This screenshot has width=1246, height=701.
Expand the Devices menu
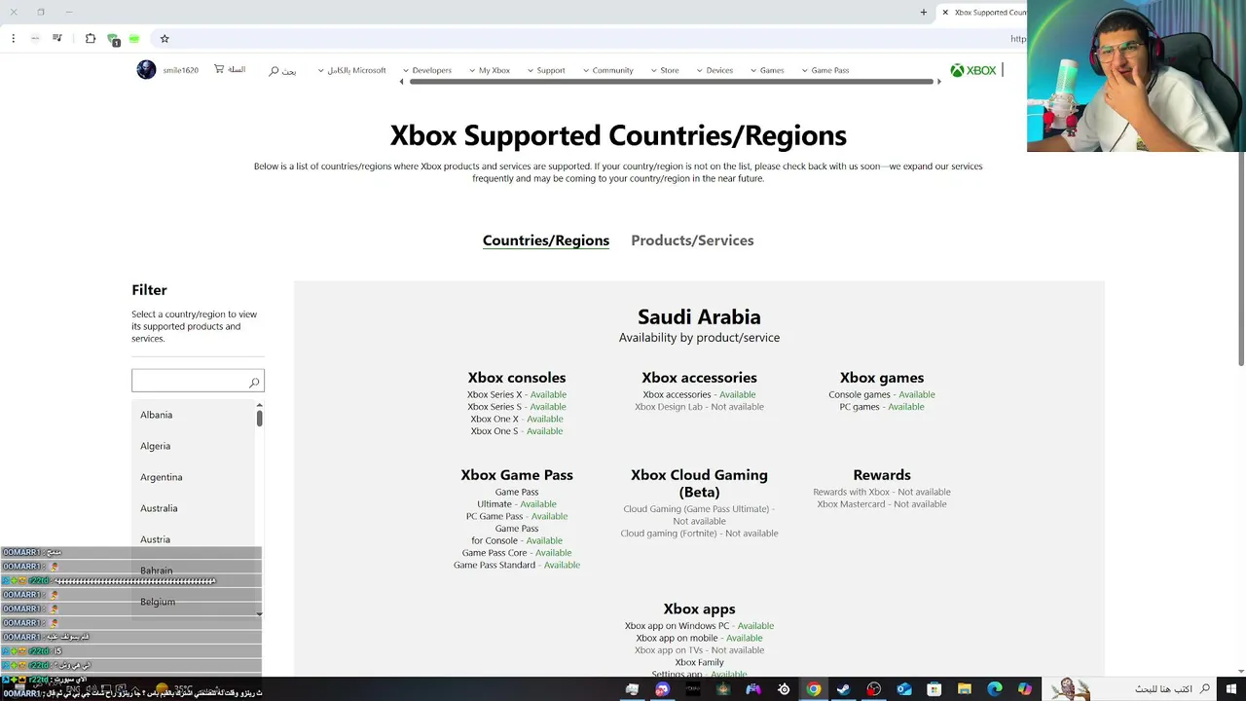pyautogui.click(x=715, y=70)
